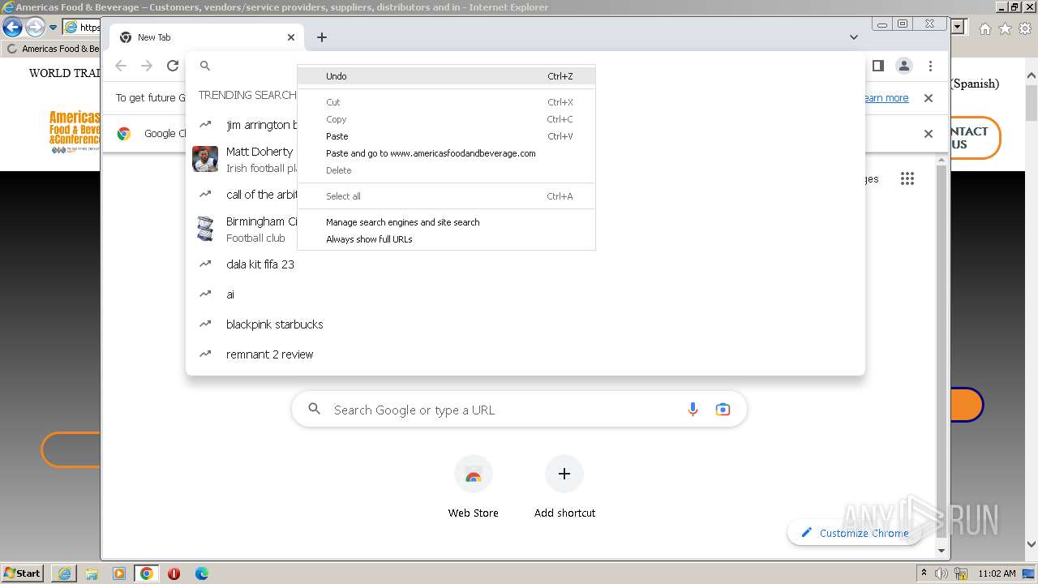Screen dimensions: 1038x584
Task: Select 'remnant 2 review' suggestion
Action: [525, 354]
